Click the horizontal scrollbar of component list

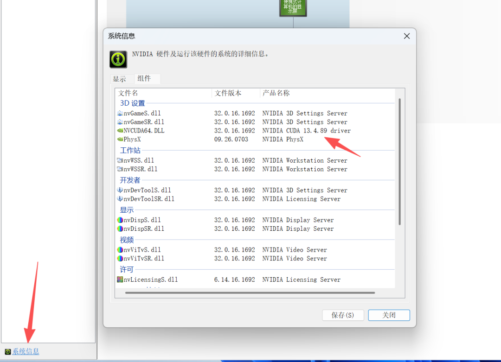(x=250, y=292)
